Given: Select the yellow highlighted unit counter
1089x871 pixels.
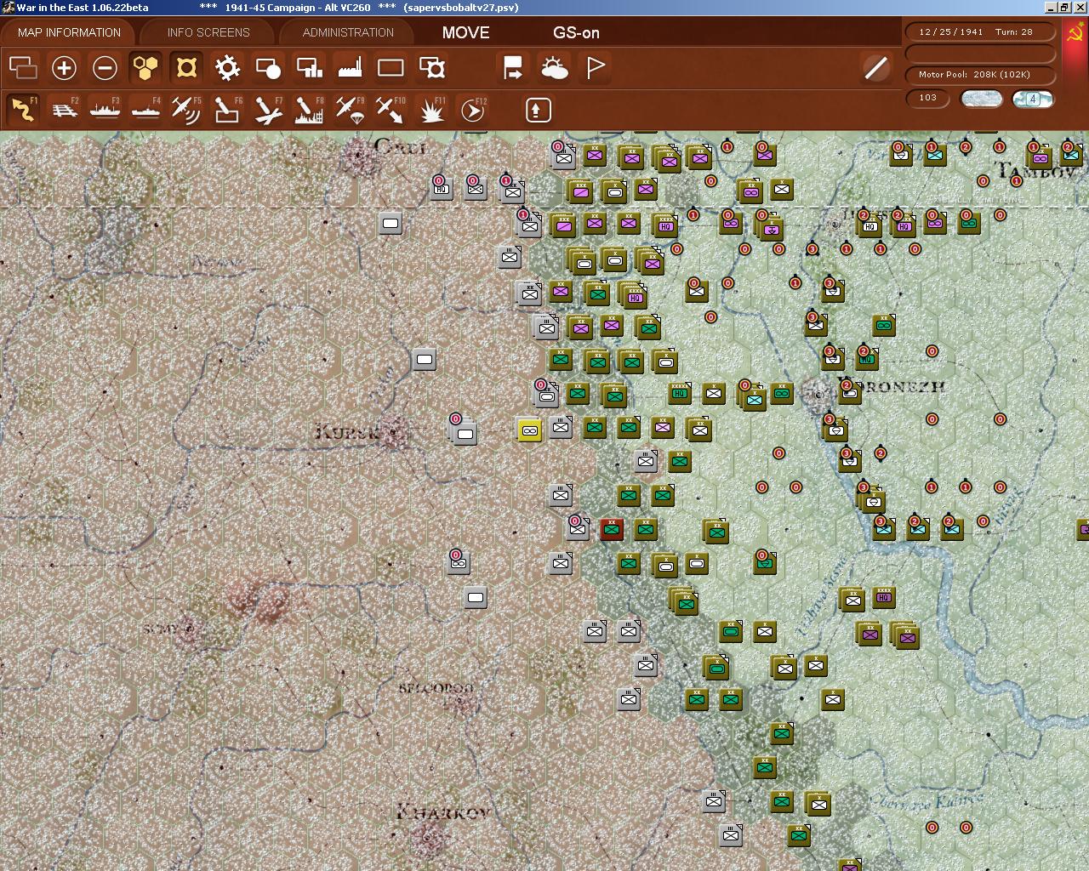Looking at the screenshot, I should tap(529, 430).
